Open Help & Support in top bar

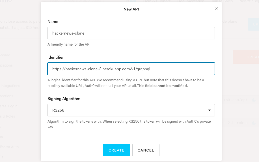(157, 1)
